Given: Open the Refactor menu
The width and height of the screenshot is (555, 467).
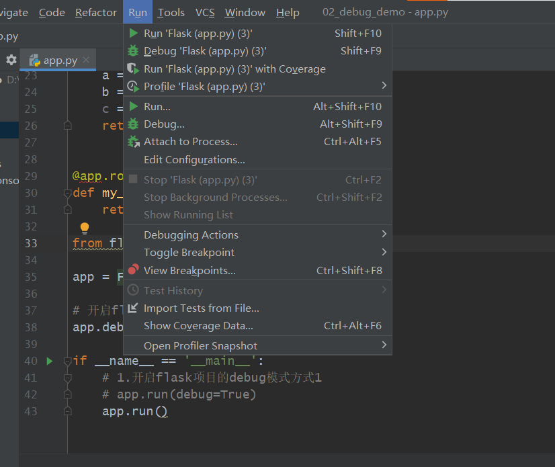Looking at the screenshot, I should pos(96,12).
